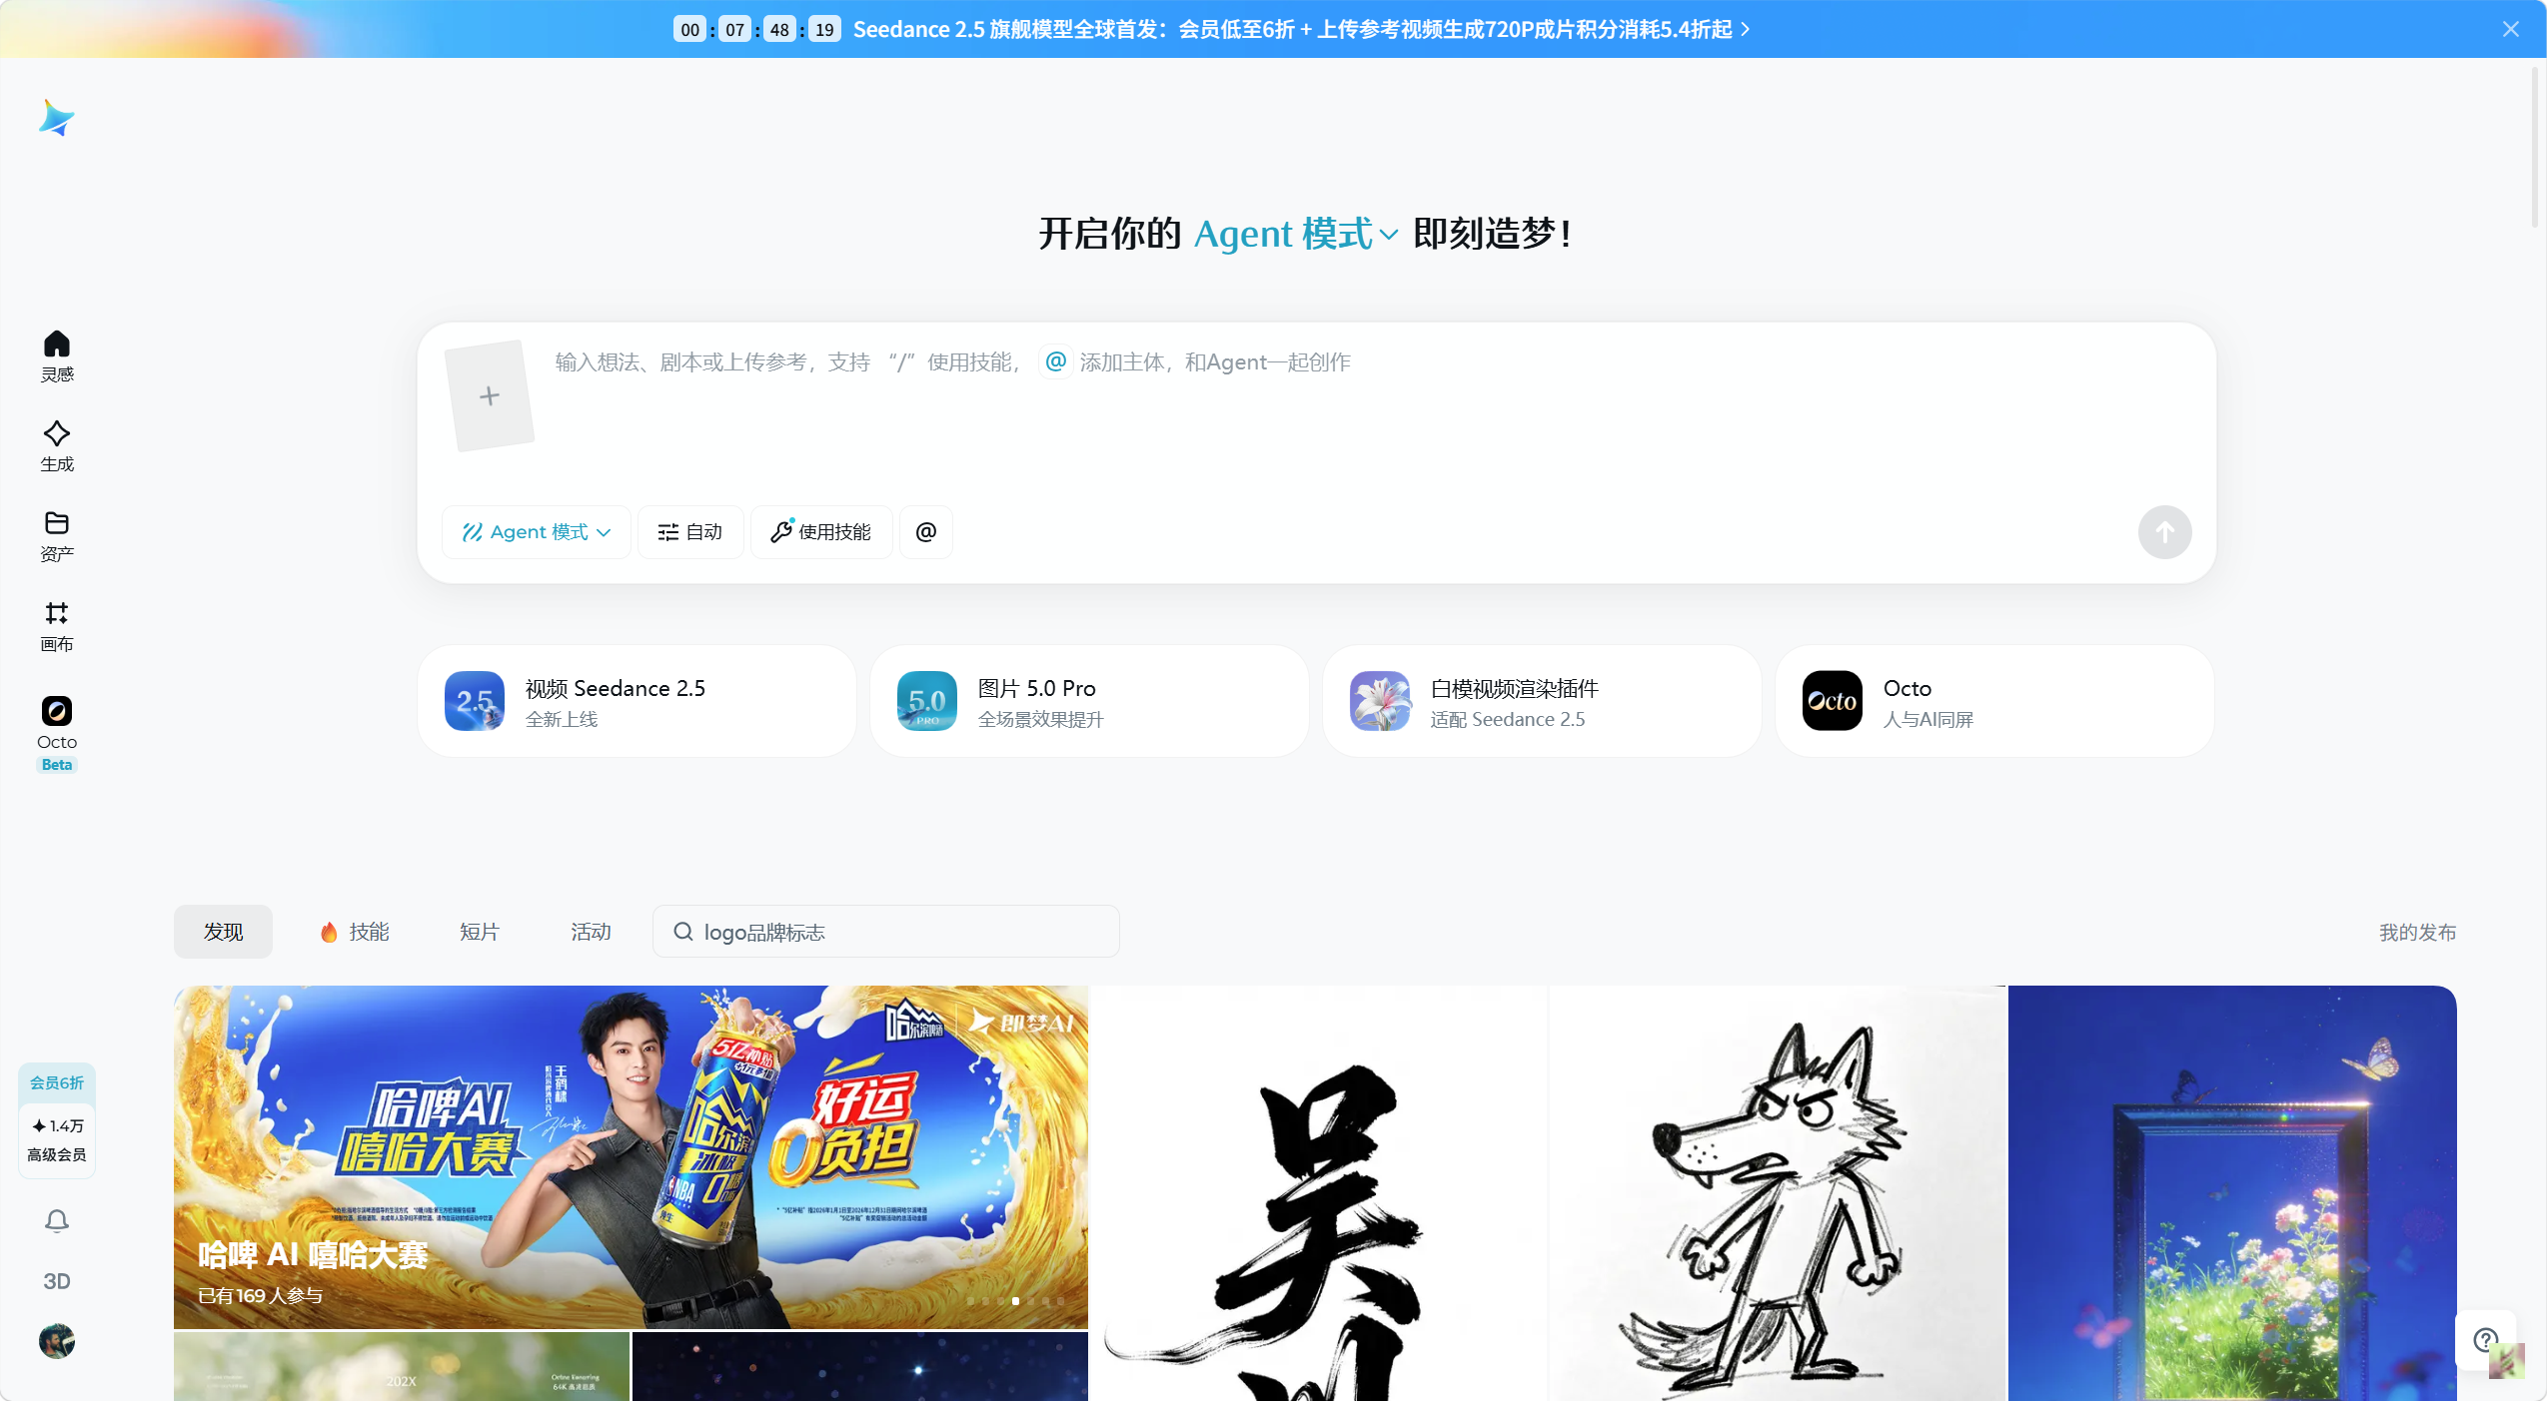Click the Jimeng logo at top left
Image resolution: width=2547 pixels, height=1401 pixels.
[x=56, y=118]
